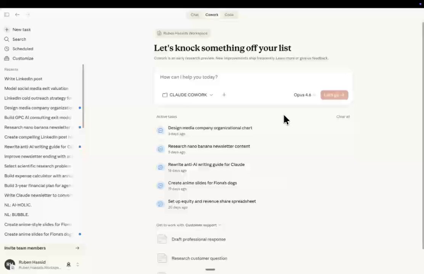Open recent Improve newsletter ending
This screenshot has width=424, height=274.
[38, 156]
